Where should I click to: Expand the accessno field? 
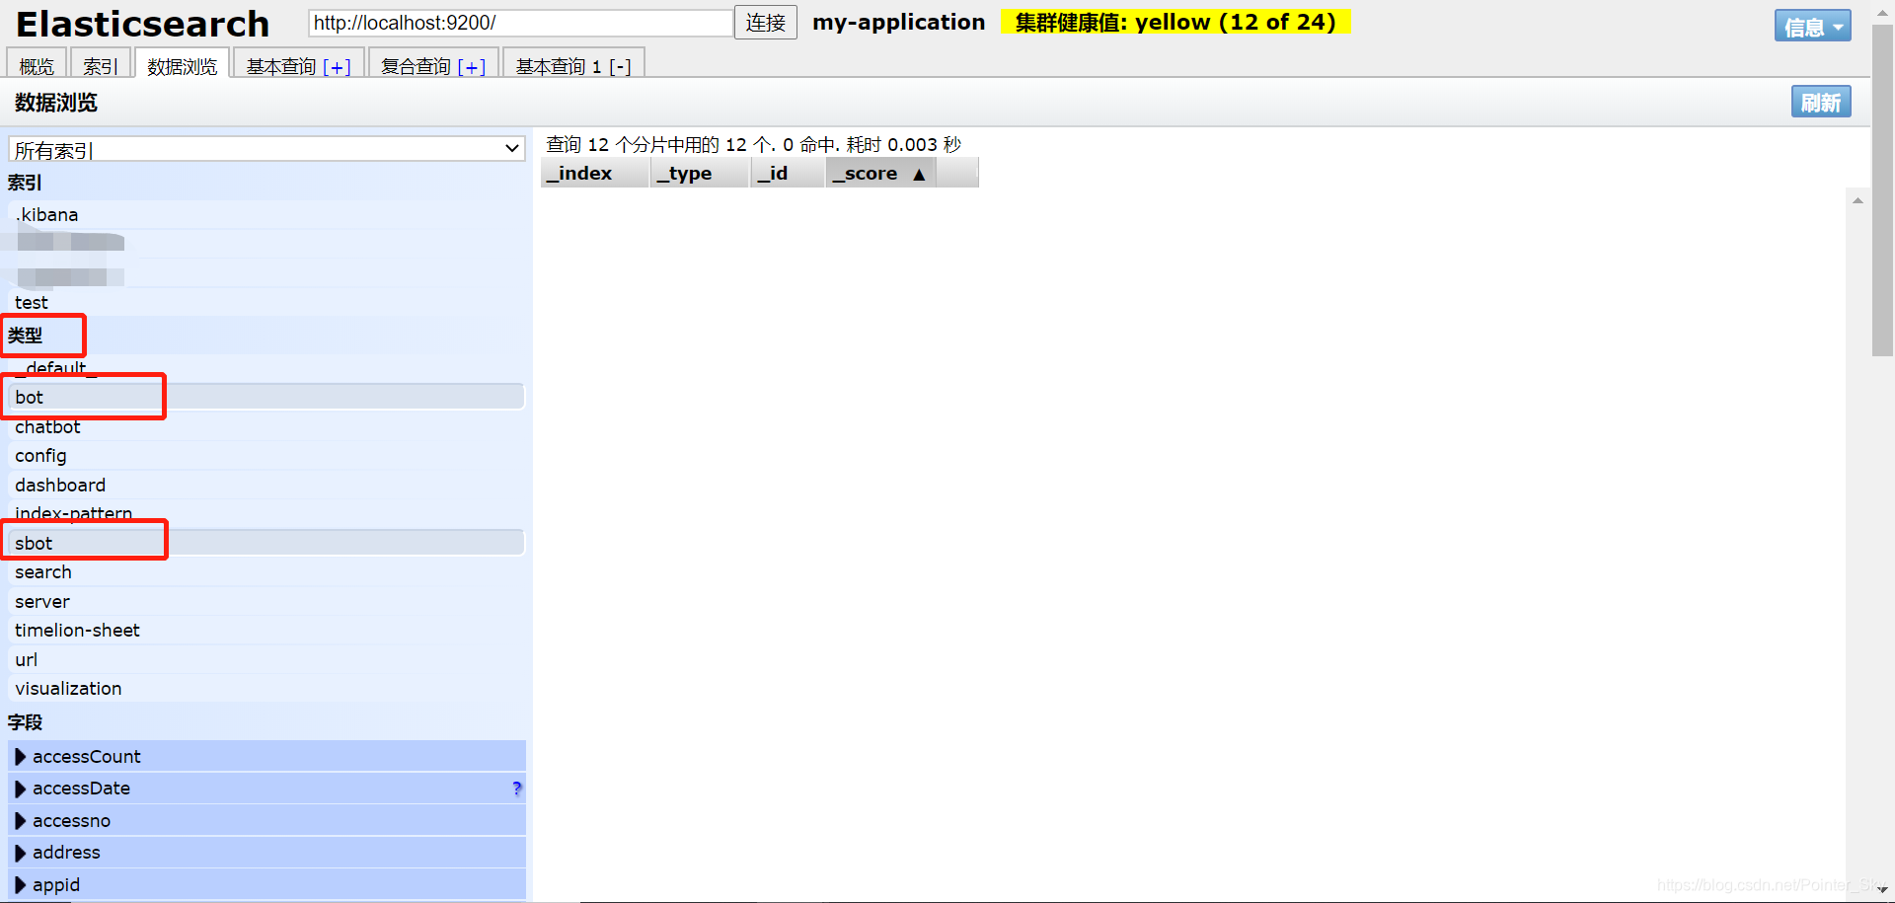266,820
